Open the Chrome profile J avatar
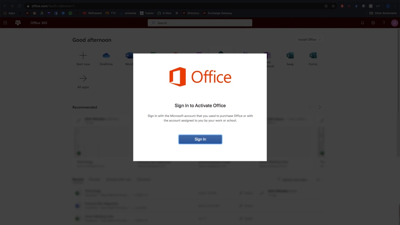 click(x=388, y=6)
